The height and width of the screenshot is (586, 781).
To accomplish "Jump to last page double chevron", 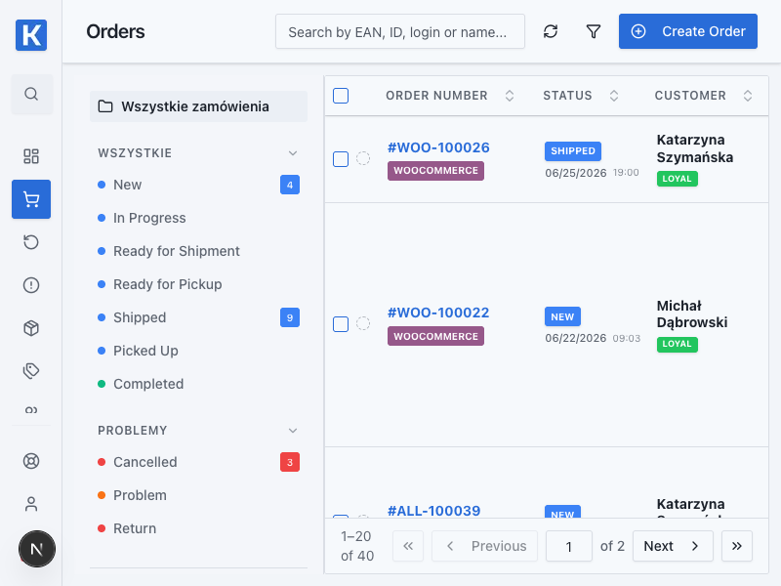I will (737, 546).
